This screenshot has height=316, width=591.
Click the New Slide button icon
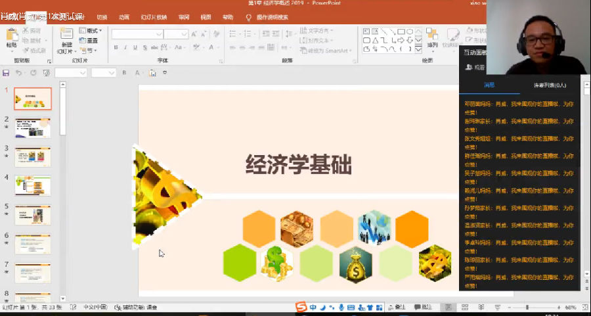tap(67, 34)
